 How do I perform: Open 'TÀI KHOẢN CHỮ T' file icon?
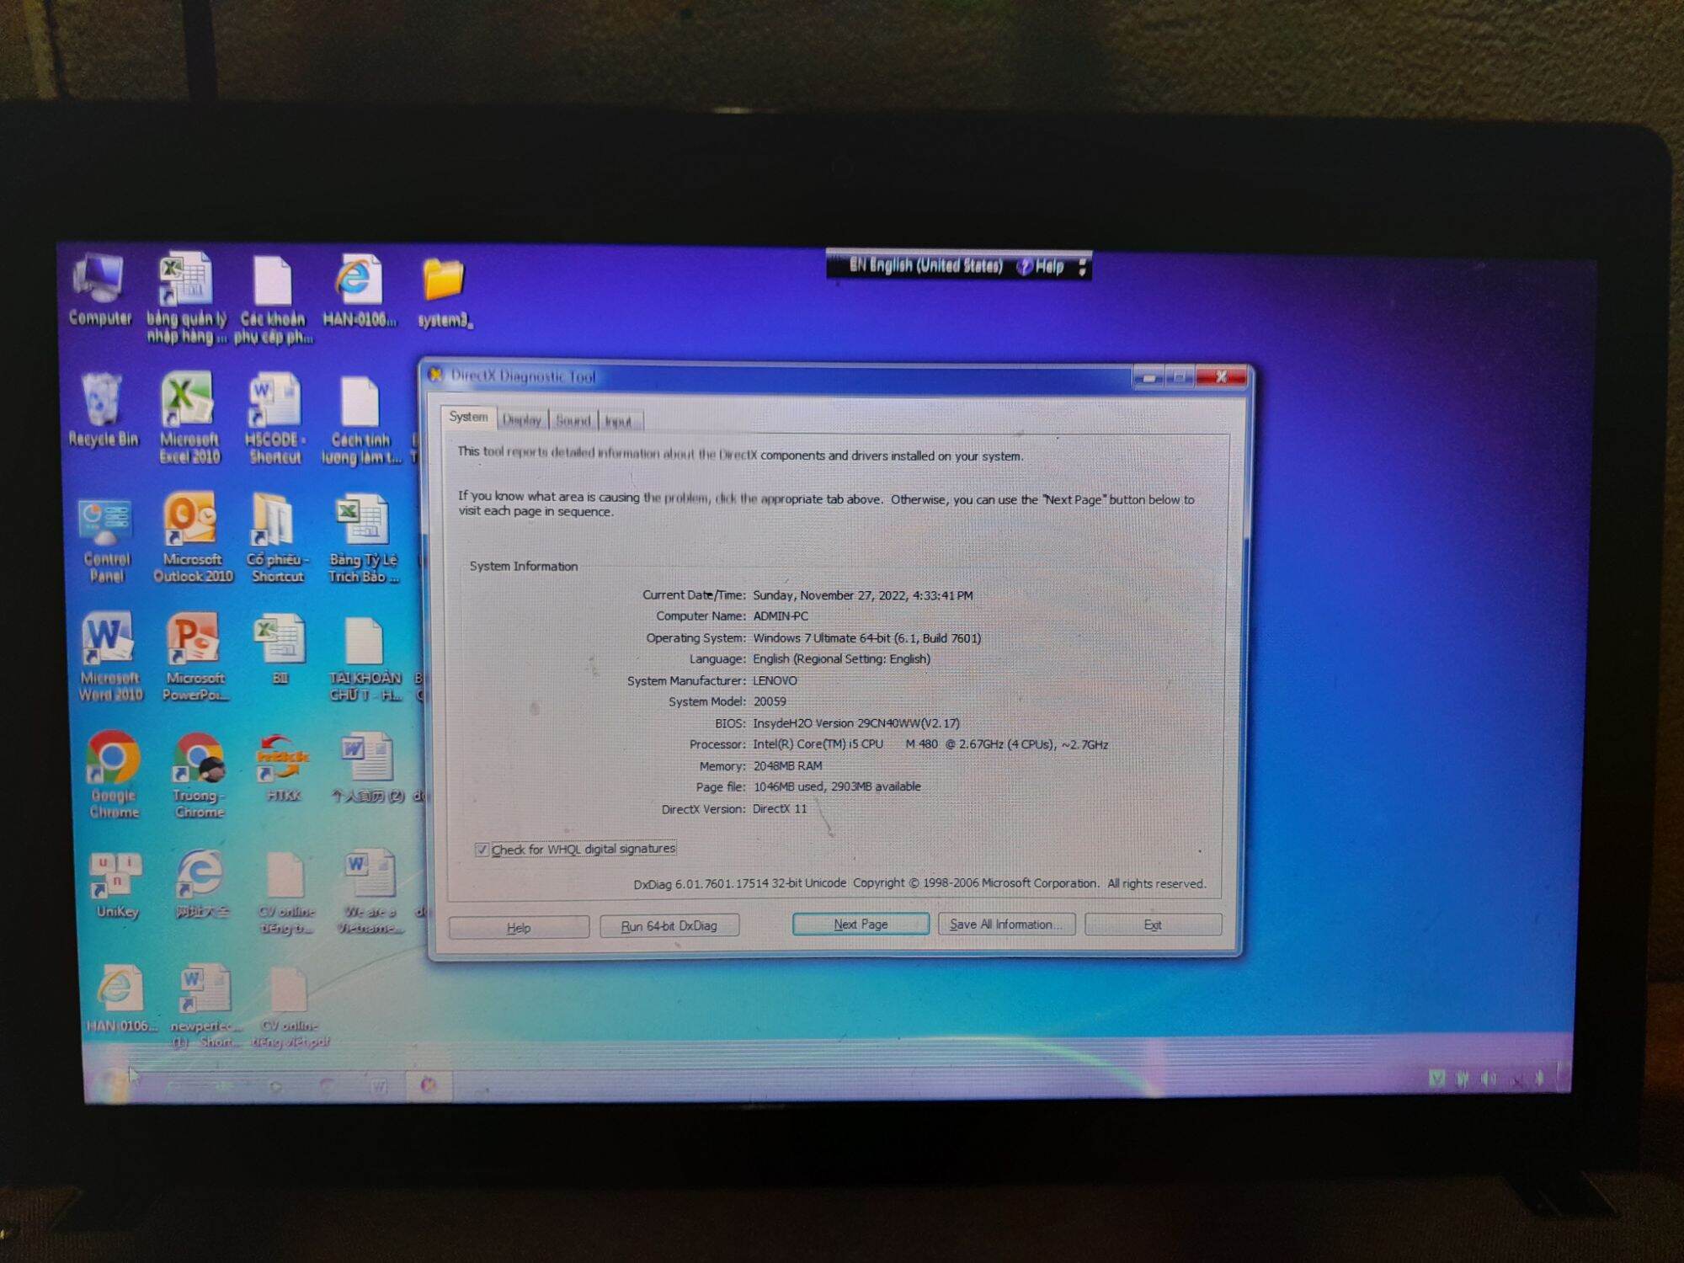tap(365, 659)
